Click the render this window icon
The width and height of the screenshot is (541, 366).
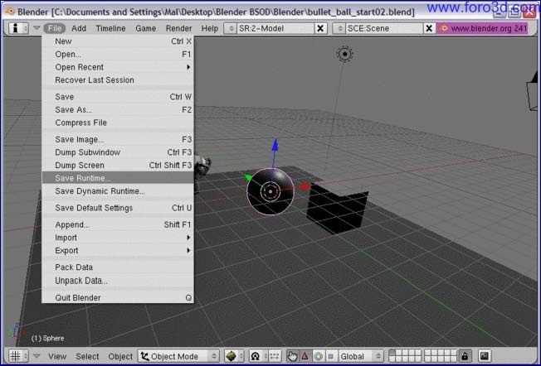point(485,356)
